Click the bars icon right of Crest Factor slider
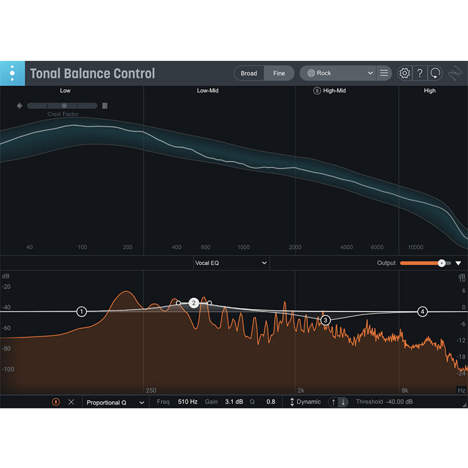The height and width of the screenshot is (468, 468). pos(105,105)
